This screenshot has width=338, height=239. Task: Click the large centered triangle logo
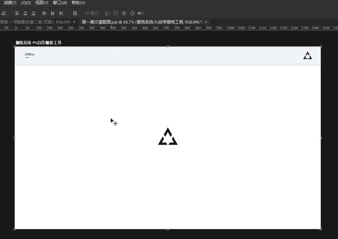coord(168,136)
